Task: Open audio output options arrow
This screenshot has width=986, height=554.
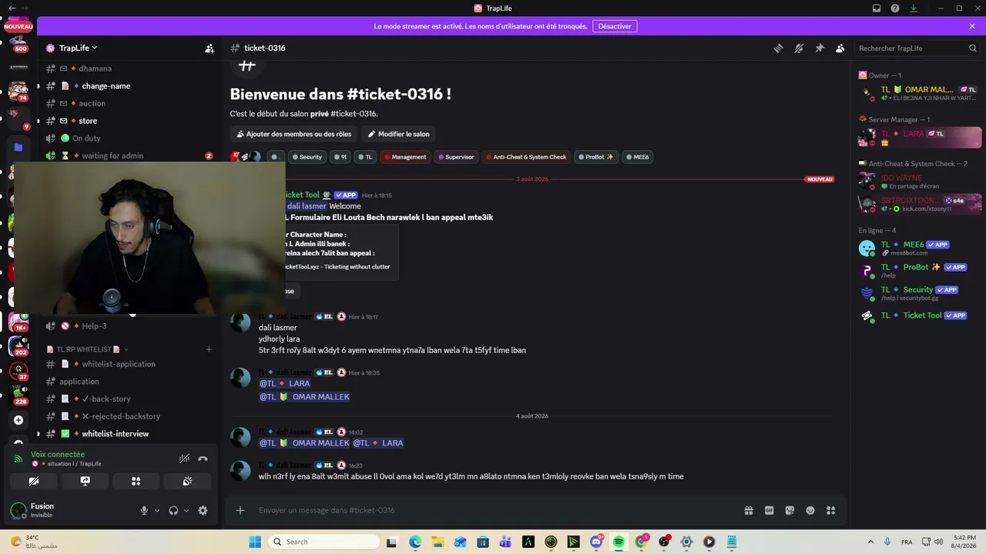Action: 186,510
